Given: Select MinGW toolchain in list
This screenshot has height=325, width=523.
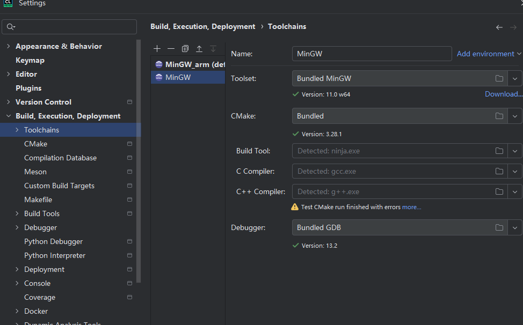Looking at the screenshot, I should pyautogui.click(x=188, y=77).
